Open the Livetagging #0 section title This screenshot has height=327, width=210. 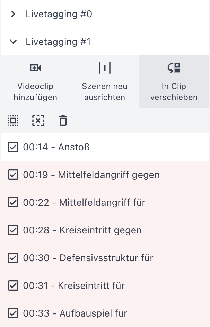pyautogui.click(x=59, y=14)
